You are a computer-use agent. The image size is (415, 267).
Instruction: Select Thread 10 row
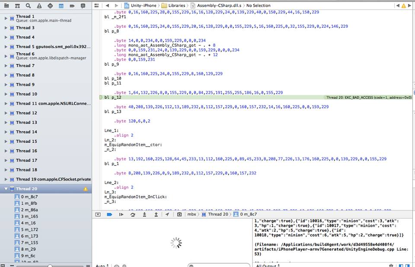click(46, 94)
